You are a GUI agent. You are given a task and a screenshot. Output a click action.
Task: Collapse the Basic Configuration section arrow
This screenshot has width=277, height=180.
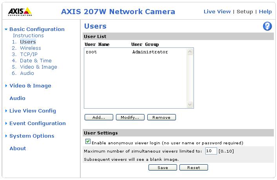coord(6,29)
